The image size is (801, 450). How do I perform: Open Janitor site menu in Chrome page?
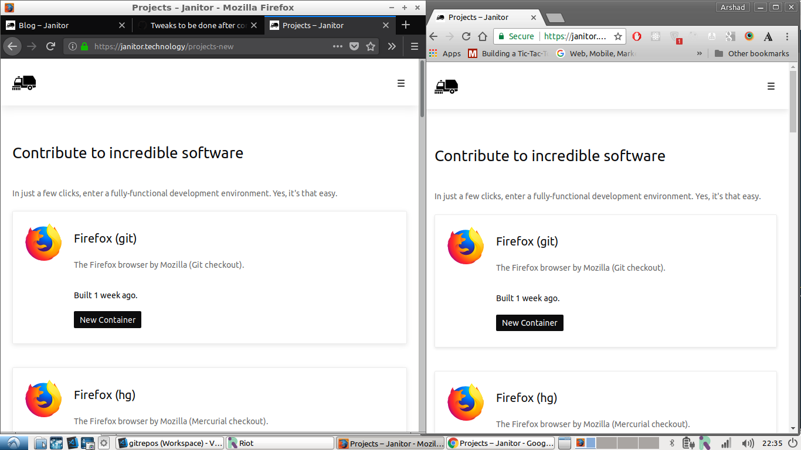pos(771,86)
